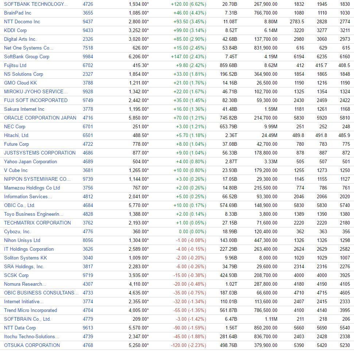Screen dimensions: 354x351
Task: Select SOFTBRAIN Co., Ltd. link
Action: 27,319
